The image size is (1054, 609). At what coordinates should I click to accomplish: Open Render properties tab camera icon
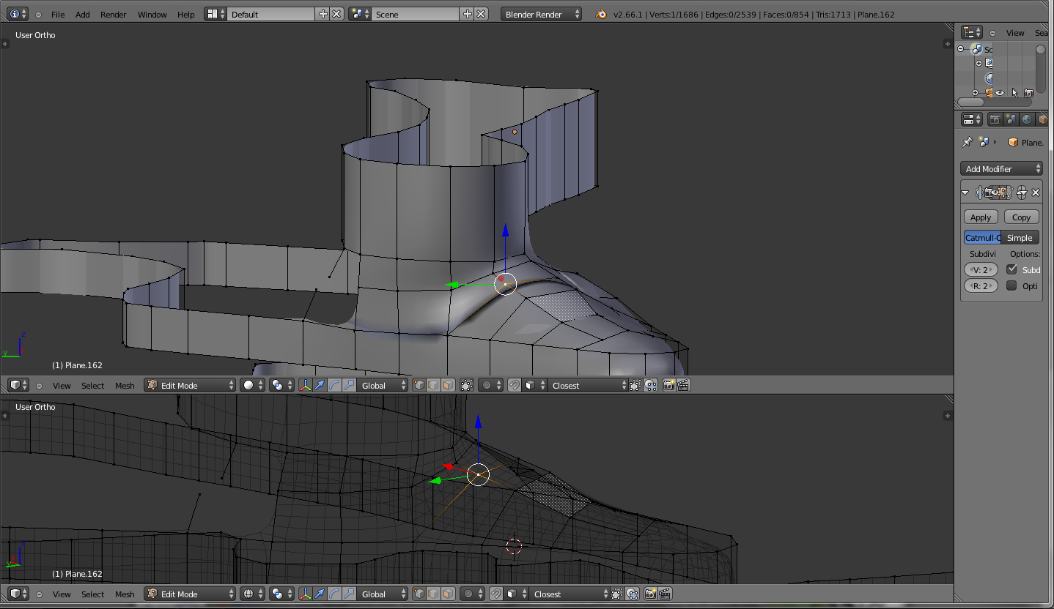[x=995, y=119]
